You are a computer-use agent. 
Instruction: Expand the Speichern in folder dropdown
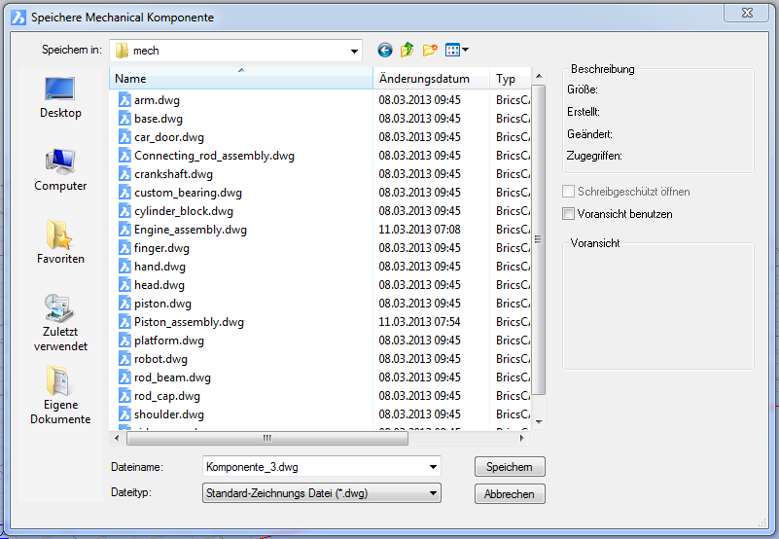[353, 51]
